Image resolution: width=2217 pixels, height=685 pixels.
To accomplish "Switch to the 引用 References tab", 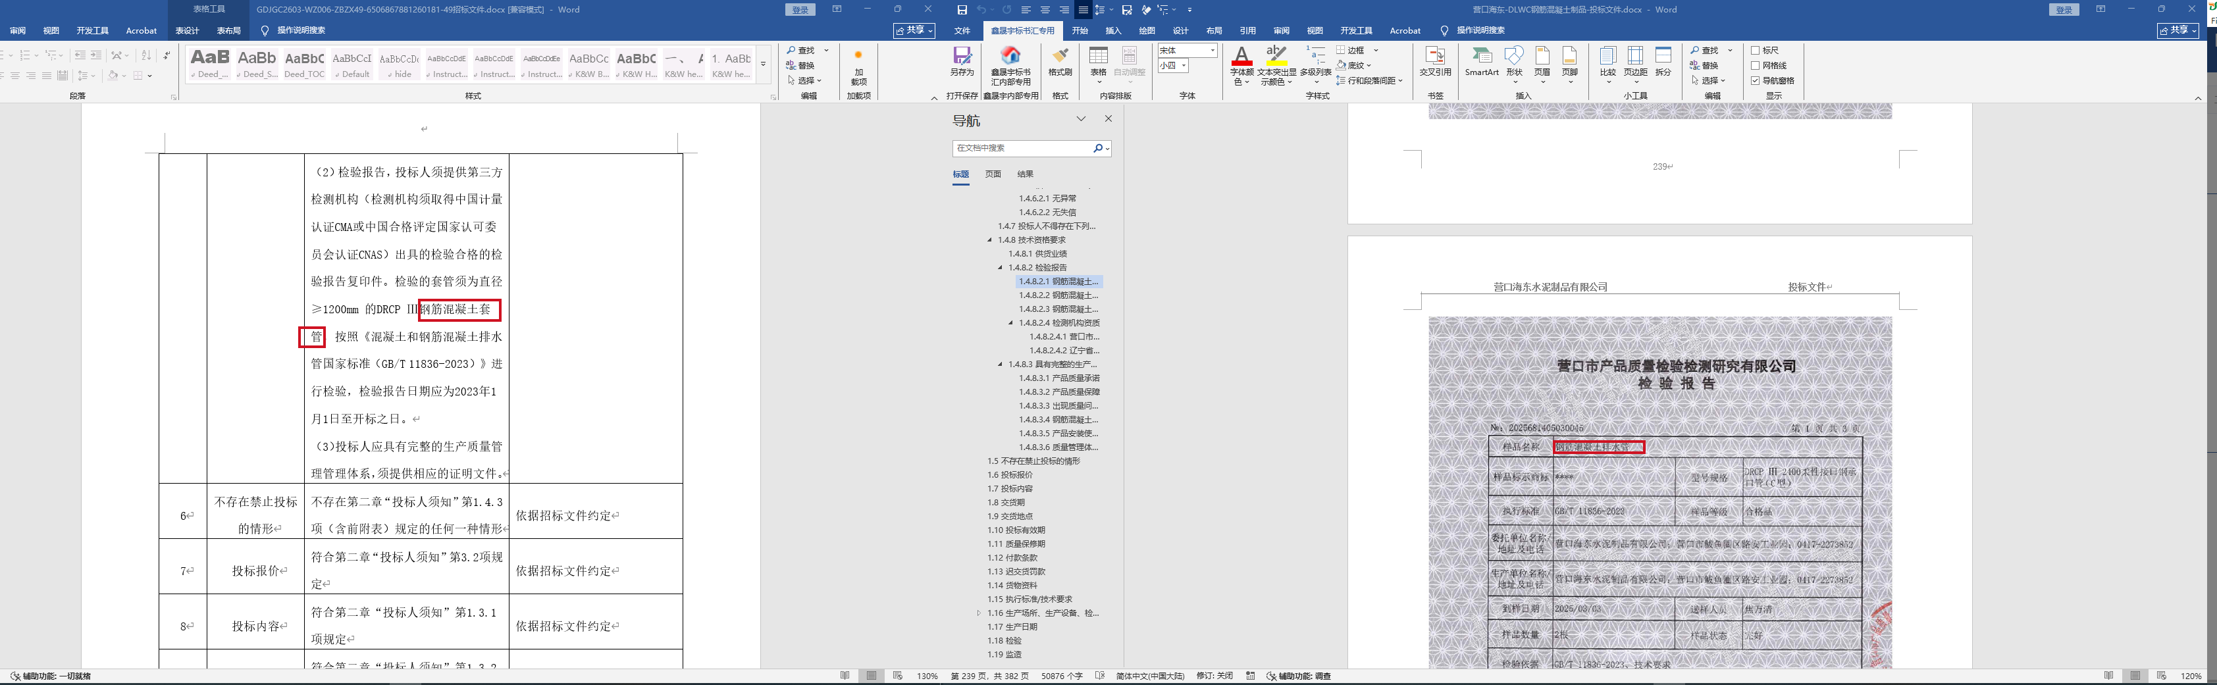I will click(x=1248, y=31).
